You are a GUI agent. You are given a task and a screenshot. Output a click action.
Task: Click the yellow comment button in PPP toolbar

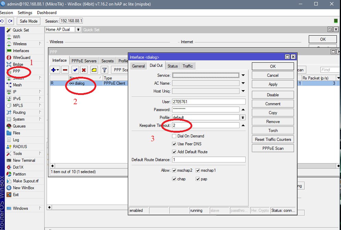(x=94, y=70)
